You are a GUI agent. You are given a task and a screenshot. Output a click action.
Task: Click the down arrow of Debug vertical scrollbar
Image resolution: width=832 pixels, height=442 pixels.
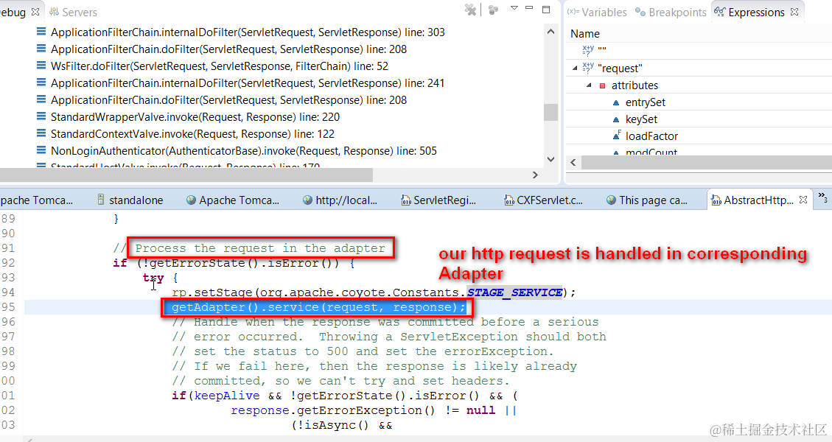click(x=550, y=159)
